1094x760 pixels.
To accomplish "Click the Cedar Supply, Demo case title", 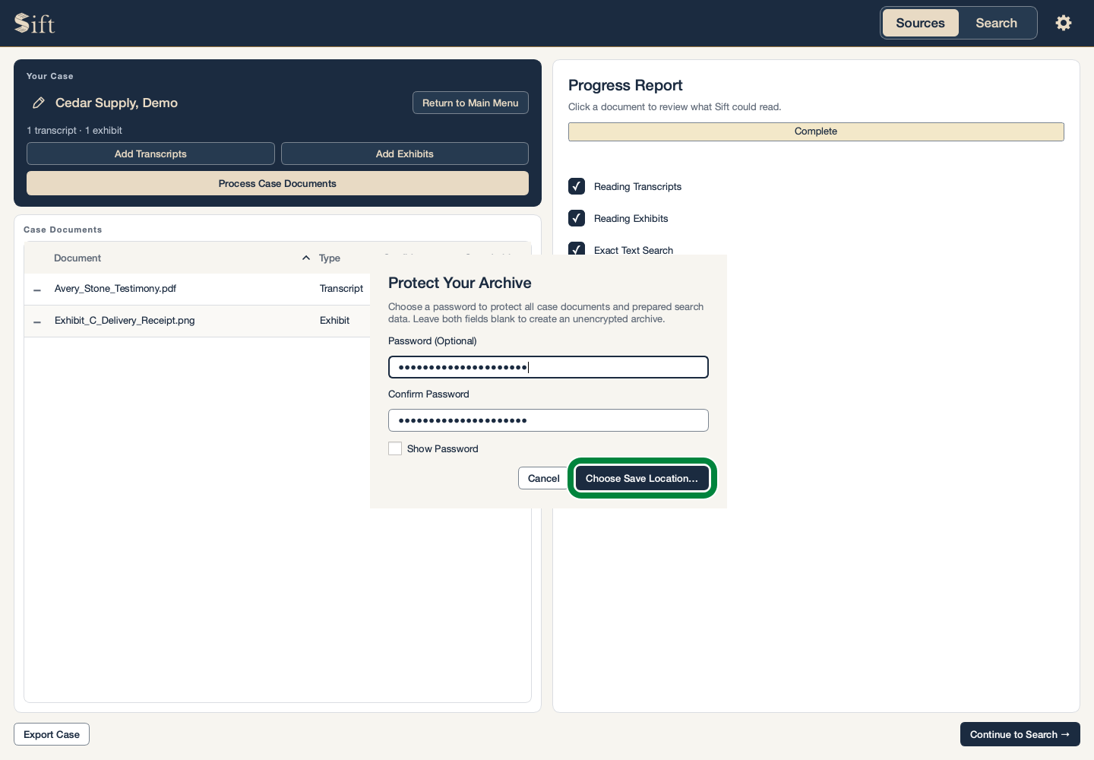I will pos(116,103).
